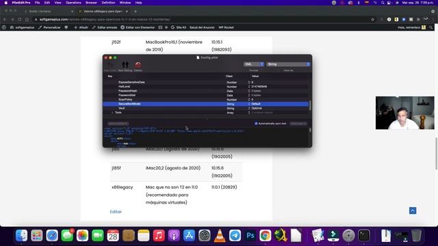This screenshot has width=438, height=246.
Task: Open class stepper for HaltLevel row
Action: (x=249, y=87)
